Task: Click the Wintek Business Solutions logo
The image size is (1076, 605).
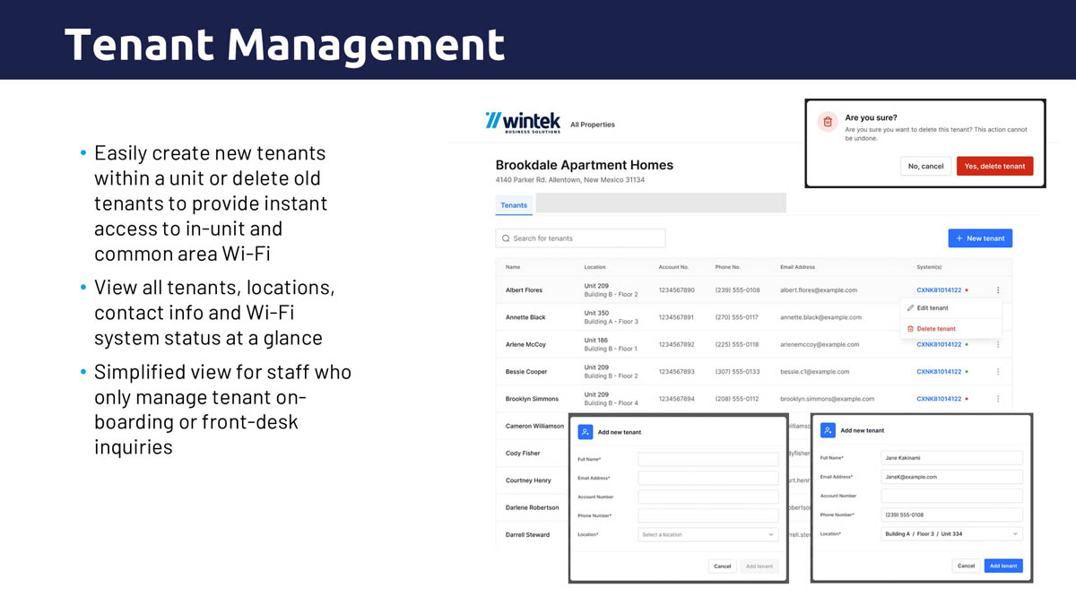Action: point(523,121)
